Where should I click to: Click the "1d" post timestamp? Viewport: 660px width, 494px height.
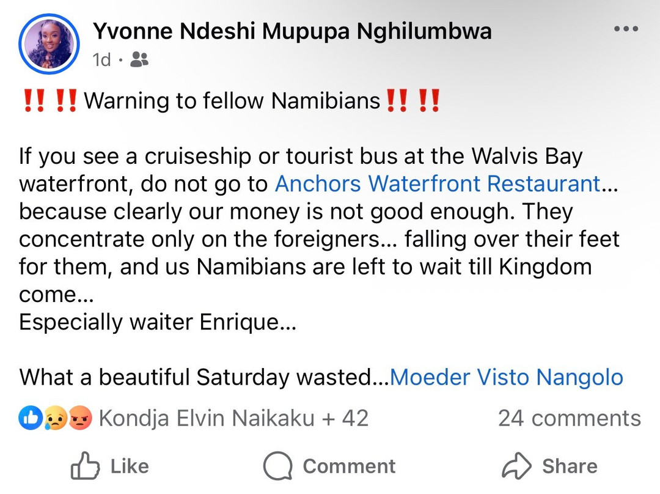[x=102, y=59]
